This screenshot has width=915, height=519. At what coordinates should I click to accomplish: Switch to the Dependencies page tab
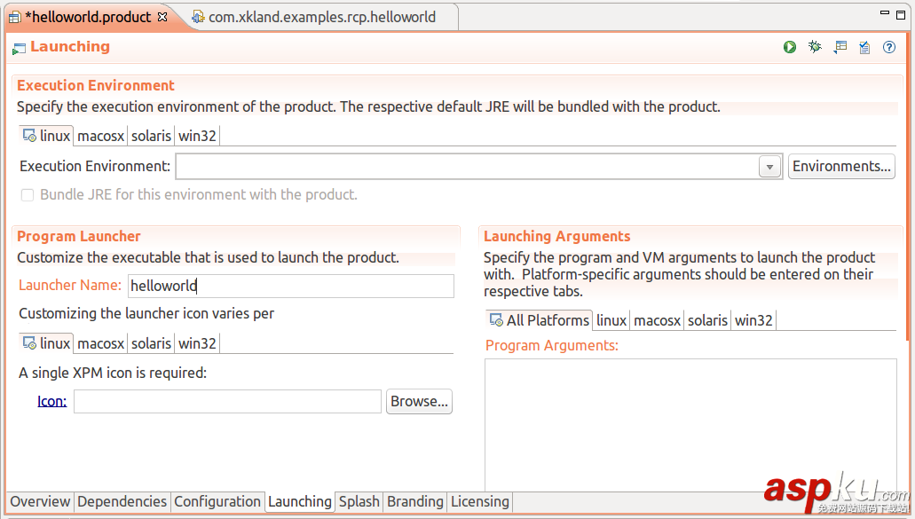(122, 501)
